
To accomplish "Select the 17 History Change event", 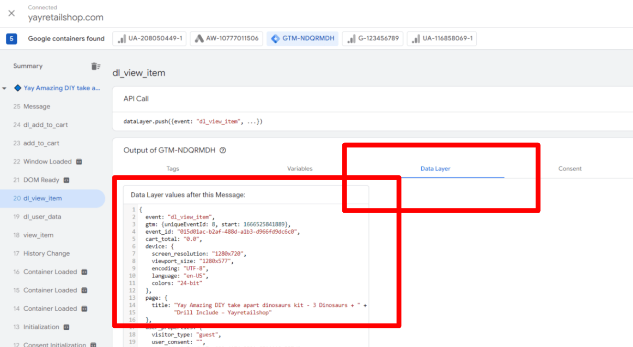I will [x=46, y=253].
